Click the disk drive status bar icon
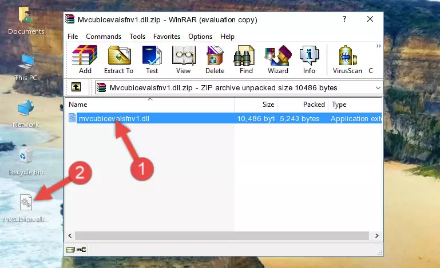The image size is (440, 268). (70, 250)
